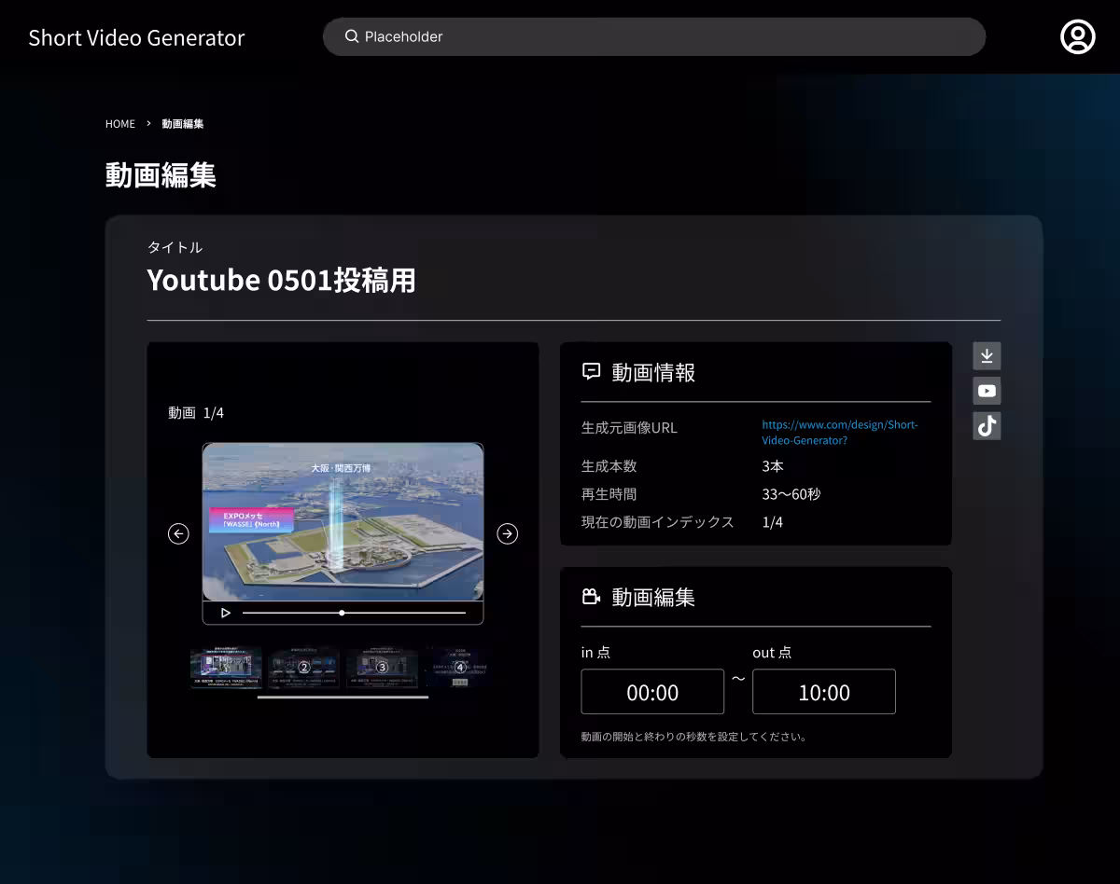Share the video to TikTok
1120x884 pixels.
987,426
